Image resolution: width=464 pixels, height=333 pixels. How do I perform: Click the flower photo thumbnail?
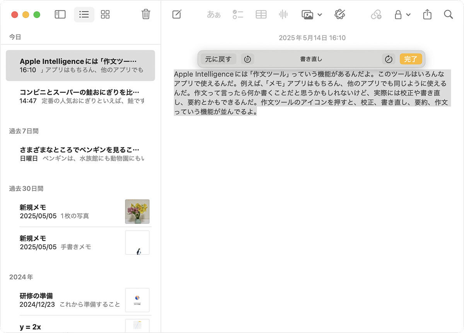[137, 211]
